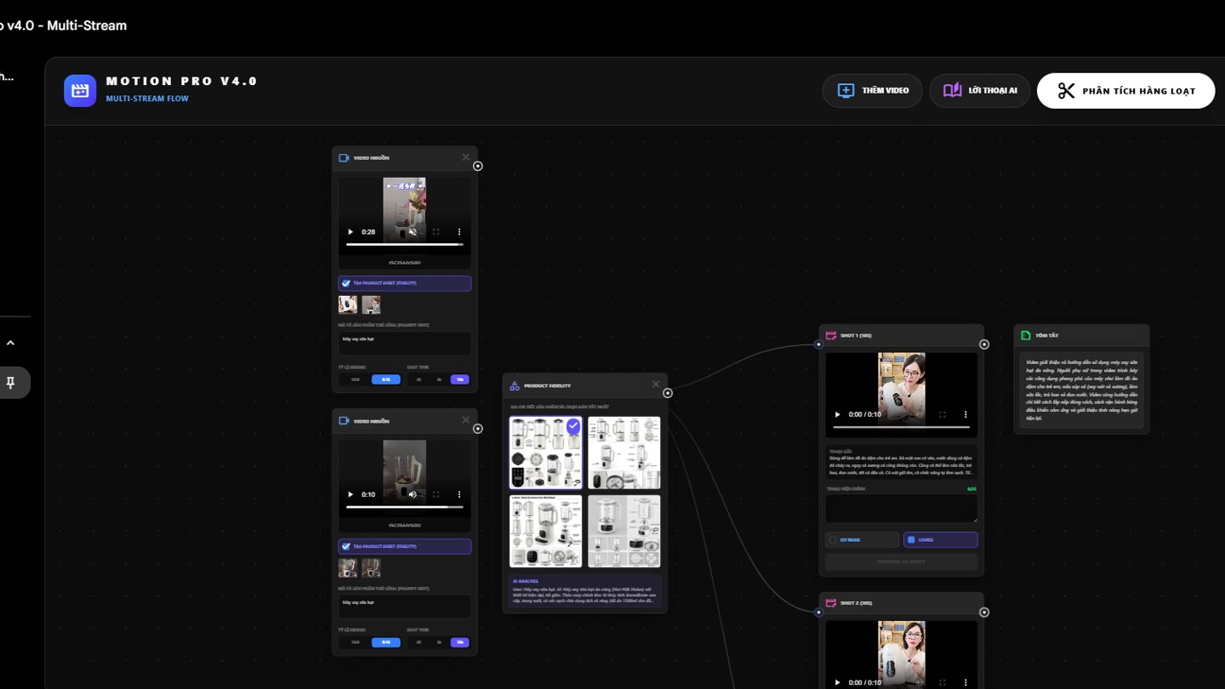Image resolution: width=1225 pixels, height=689 pixels.
Task: Collapse the left sidebar chevron
Action: [10, 343]
